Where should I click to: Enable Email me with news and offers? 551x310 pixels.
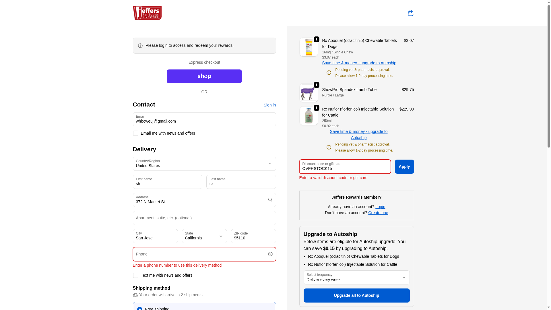135,133
